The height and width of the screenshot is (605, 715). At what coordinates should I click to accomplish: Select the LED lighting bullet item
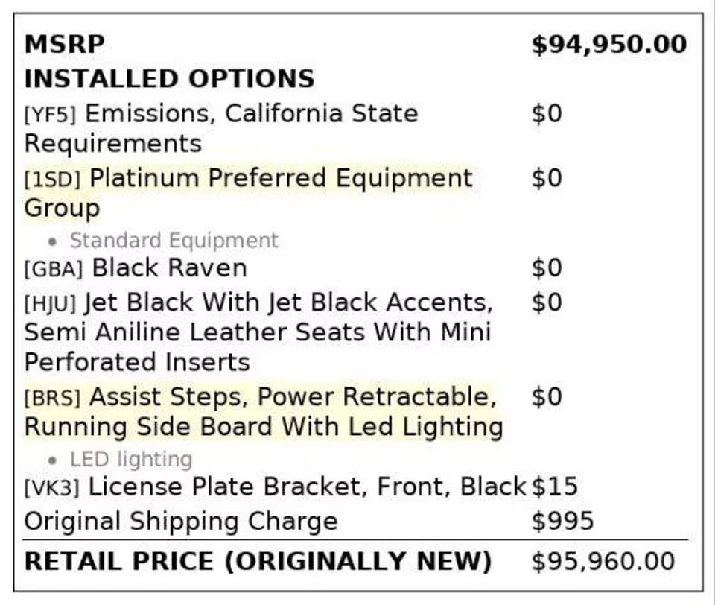click(130, 459)
